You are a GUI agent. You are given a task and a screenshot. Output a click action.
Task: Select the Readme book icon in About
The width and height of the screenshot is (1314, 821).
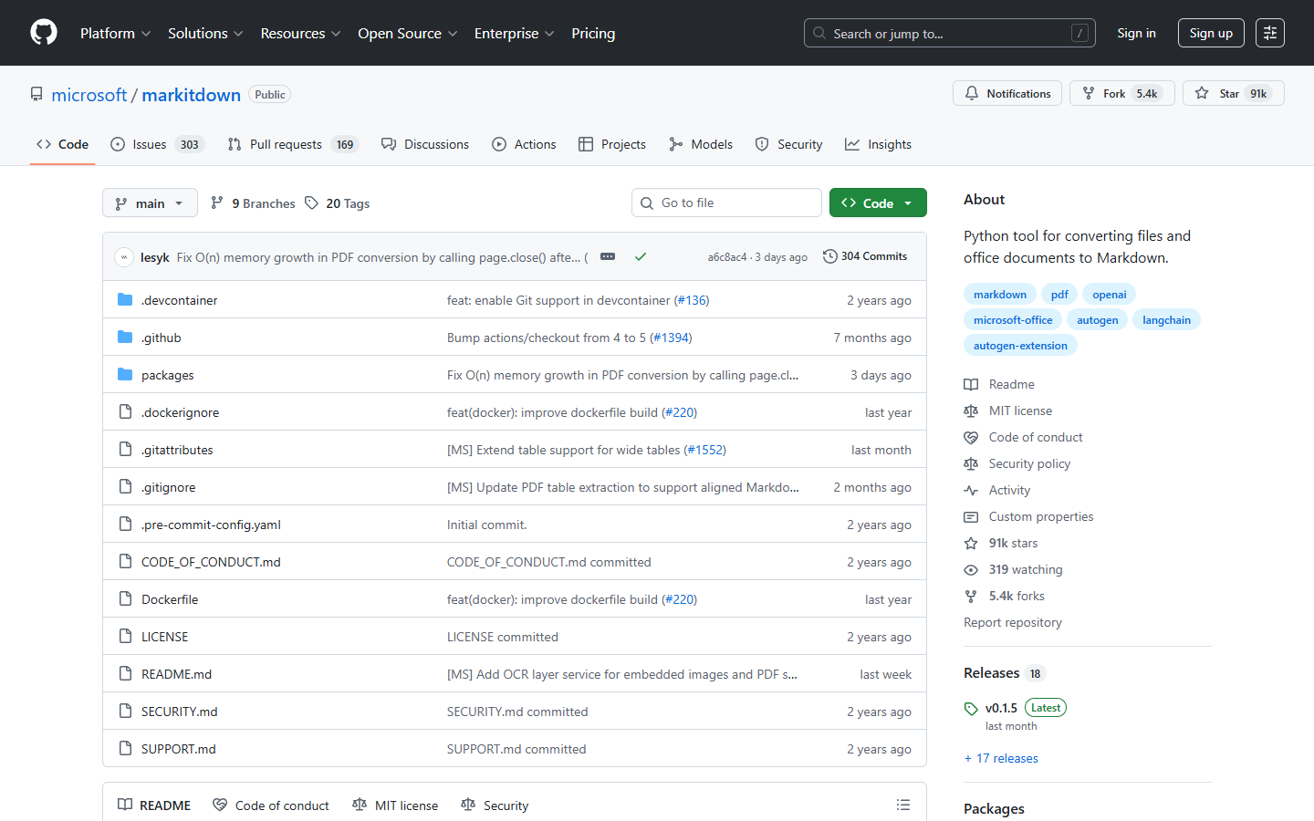(970, 384)
